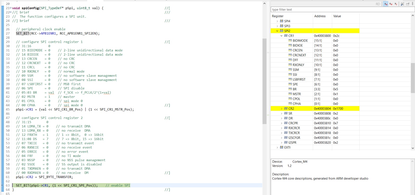This screenshot has width=415, height=195.
Task: Select the CRCPR value 0x7 cell
Action: tap(346, 123)
